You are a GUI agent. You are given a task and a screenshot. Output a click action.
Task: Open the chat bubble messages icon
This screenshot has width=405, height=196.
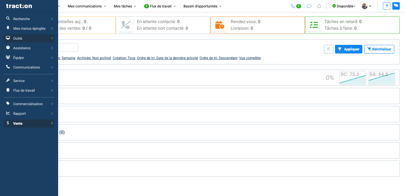pos(309,6)
